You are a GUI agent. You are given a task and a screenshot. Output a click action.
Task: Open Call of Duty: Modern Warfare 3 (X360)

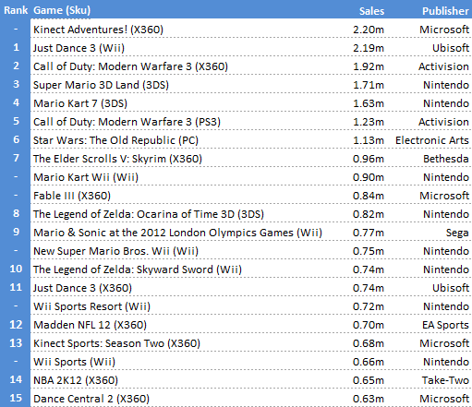pyautogui.click(x=130, y=66)
